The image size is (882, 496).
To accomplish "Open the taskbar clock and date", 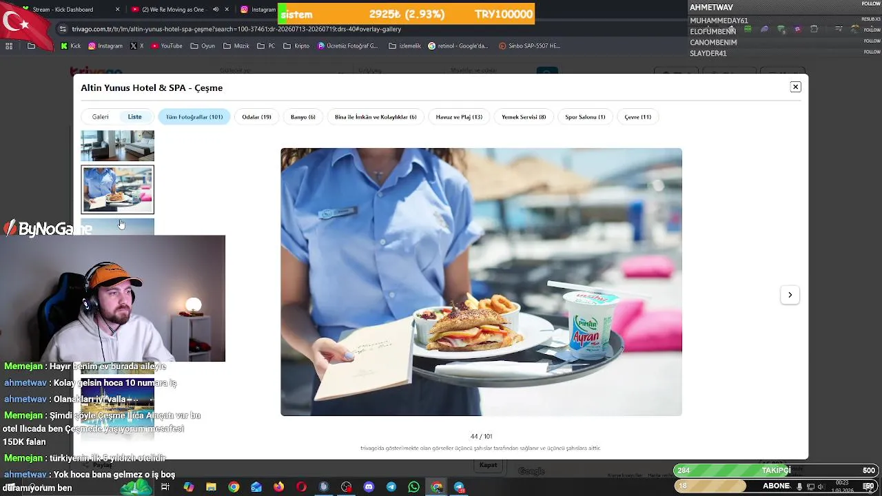I will 842,486.
